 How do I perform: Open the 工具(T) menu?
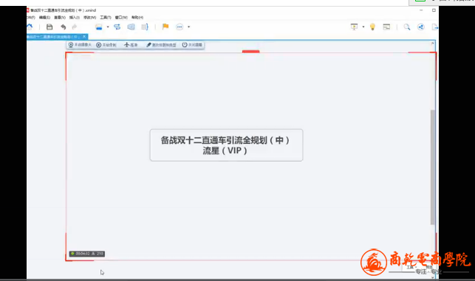tap(106, 18)
